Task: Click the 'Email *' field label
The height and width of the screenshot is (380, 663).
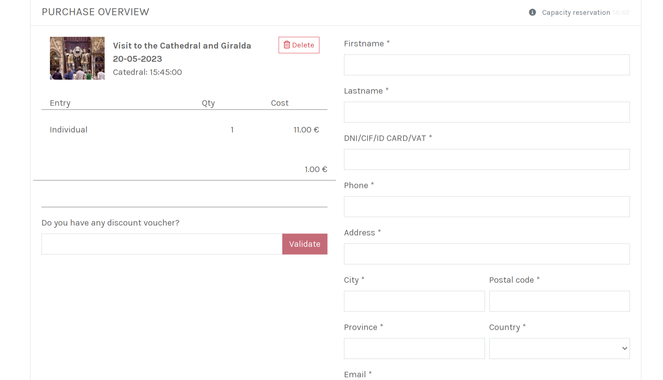Action: (358, 375)
